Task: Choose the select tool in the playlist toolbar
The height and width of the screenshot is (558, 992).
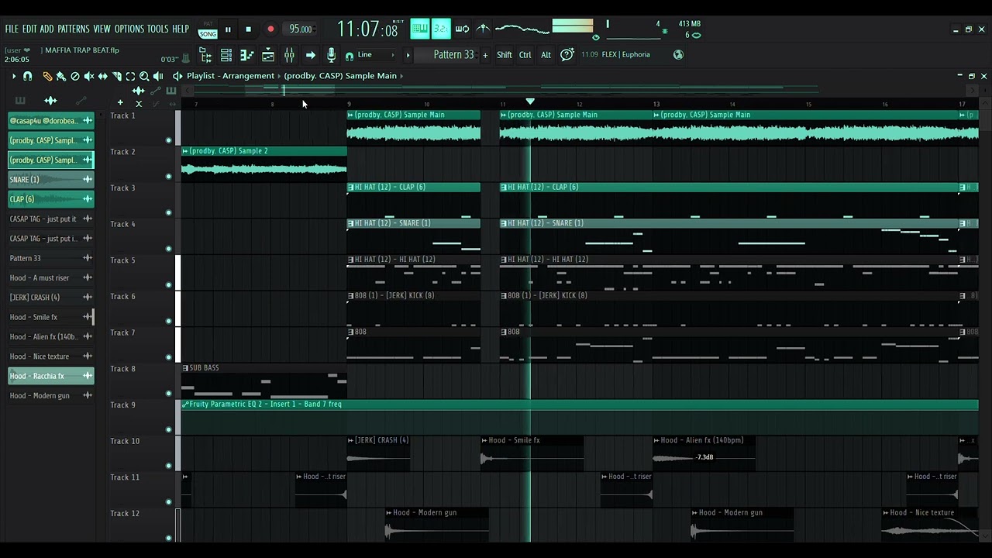Action: (130, 76)
